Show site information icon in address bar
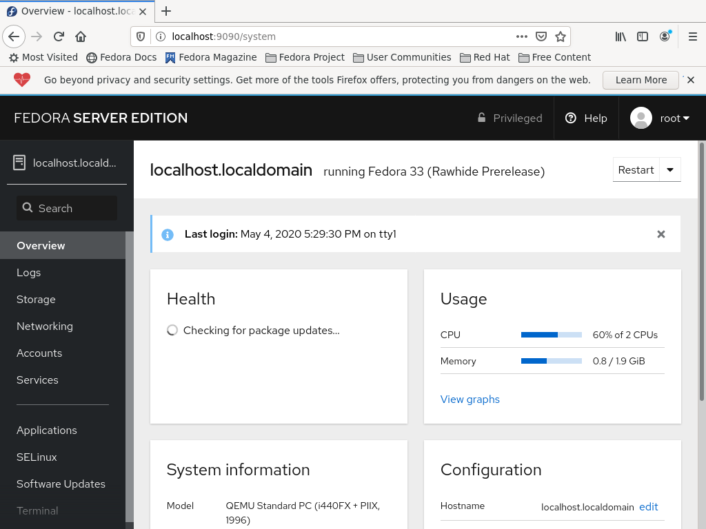The height and width of the screenshot is (529, 706). 160,37
